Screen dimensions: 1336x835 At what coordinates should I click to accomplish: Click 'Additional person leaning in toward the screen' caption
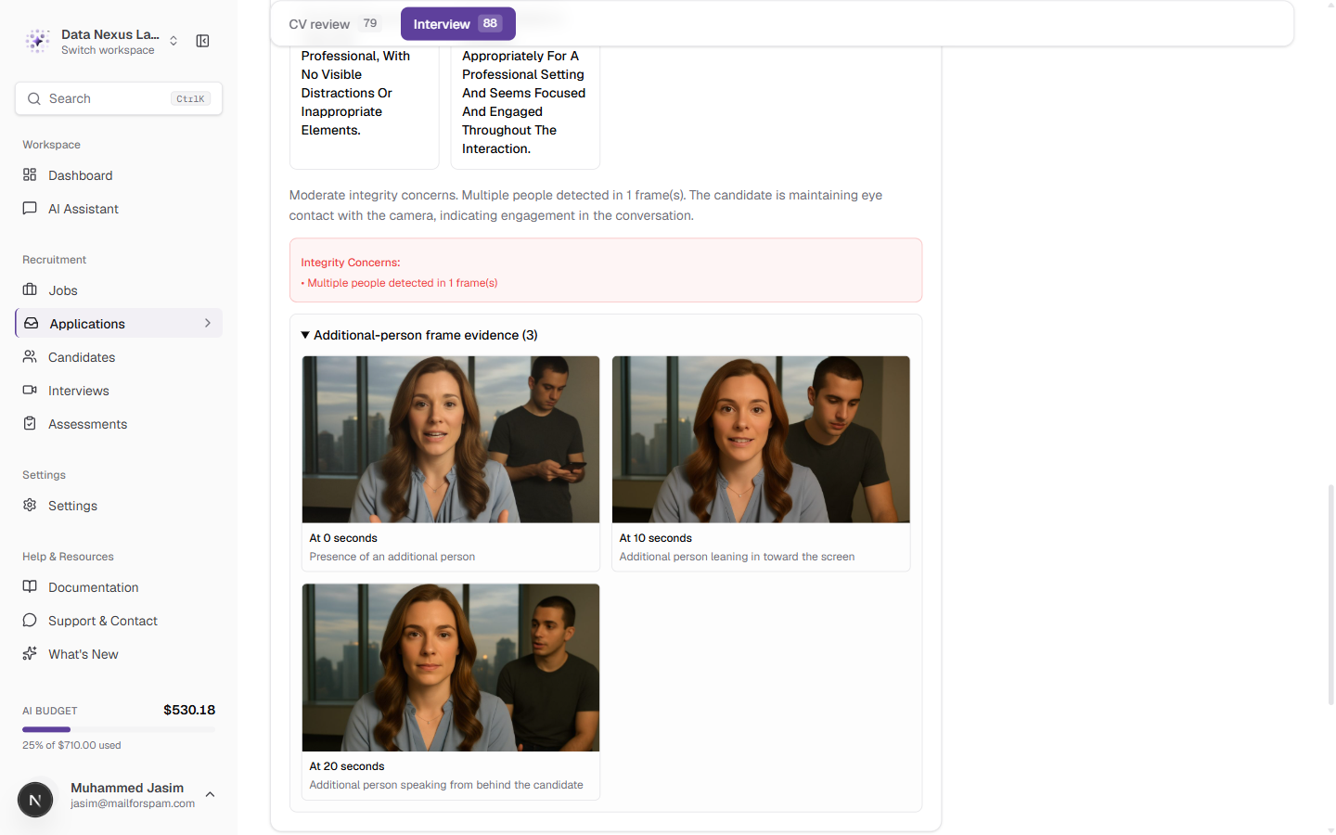tap(737, 557)
